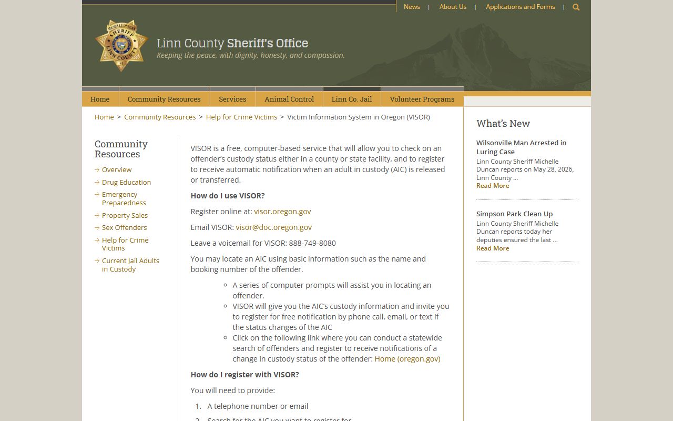Click the What's New heading

click(x=503, y=123)
